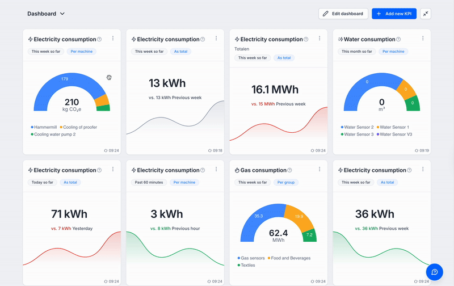This screenshot has width=454, height=286.
Task: Toggle the Food and Beverages legend item
Action: tap(289, 258)
